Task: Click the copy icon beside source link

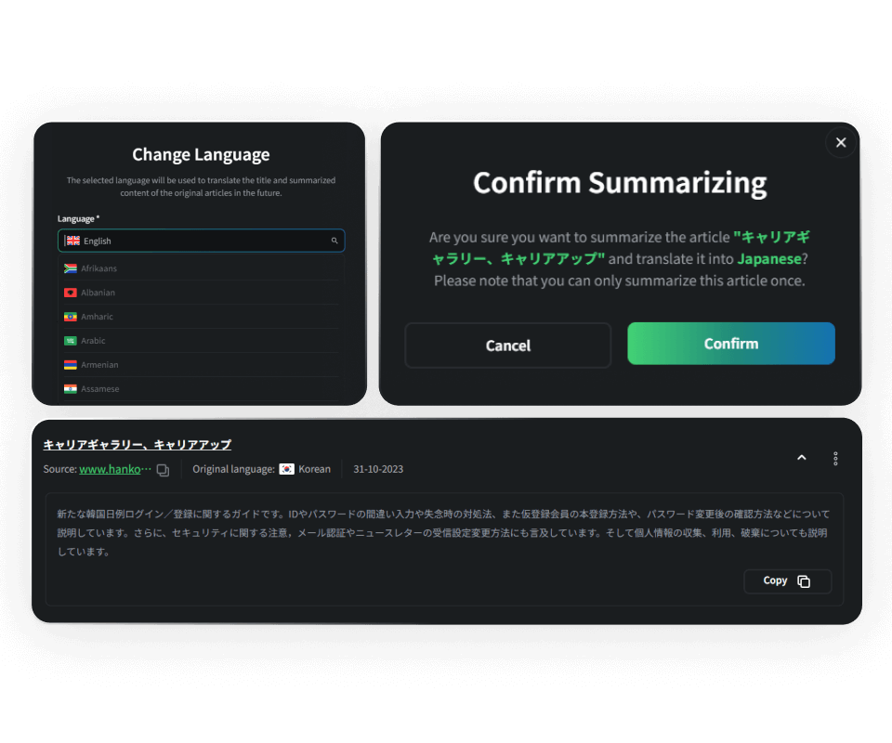Action: pyautogui.click(x=163, y=470)
